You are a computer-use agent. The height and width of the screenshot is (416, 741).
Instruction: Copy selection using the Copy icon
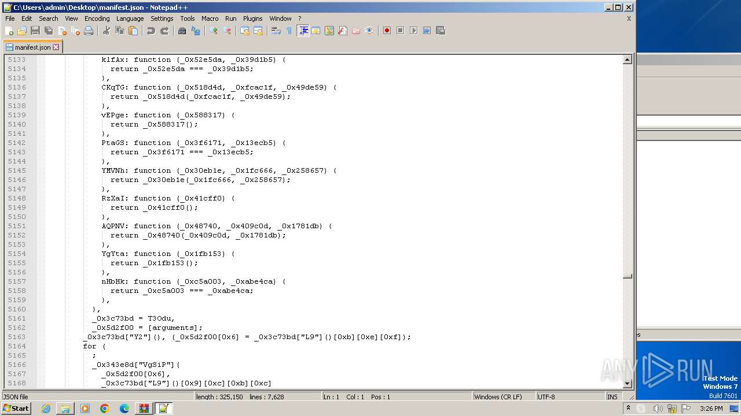(x=120, y=31)
